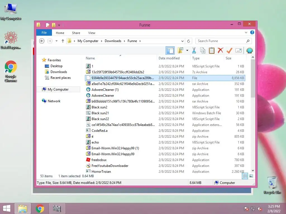Image resolution: width=286 pixels, height=214 pixels.
Task: Select the FreeYoutubeDownloader file
Action: click(165, 166)
